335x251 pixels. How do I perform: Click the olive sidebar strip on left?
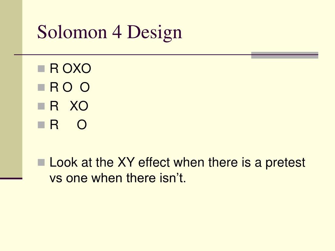[x=11, y=89]
